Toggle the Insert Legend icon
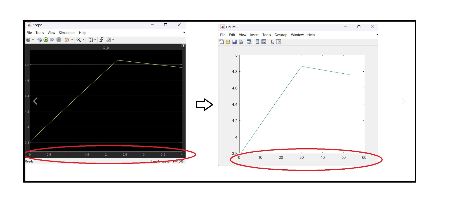 point(264,42)
